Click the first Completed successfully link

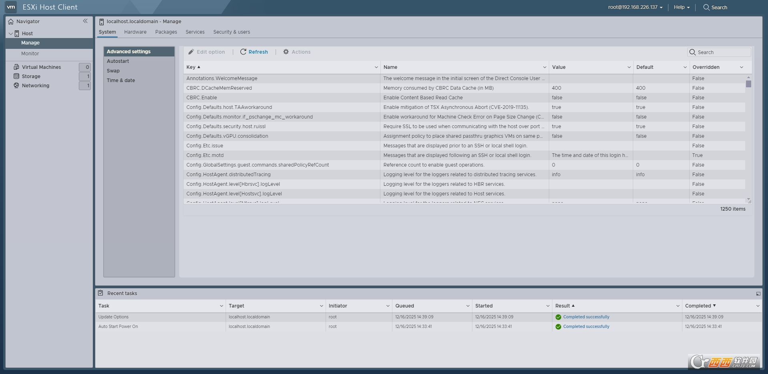click(x=586, y=317)
